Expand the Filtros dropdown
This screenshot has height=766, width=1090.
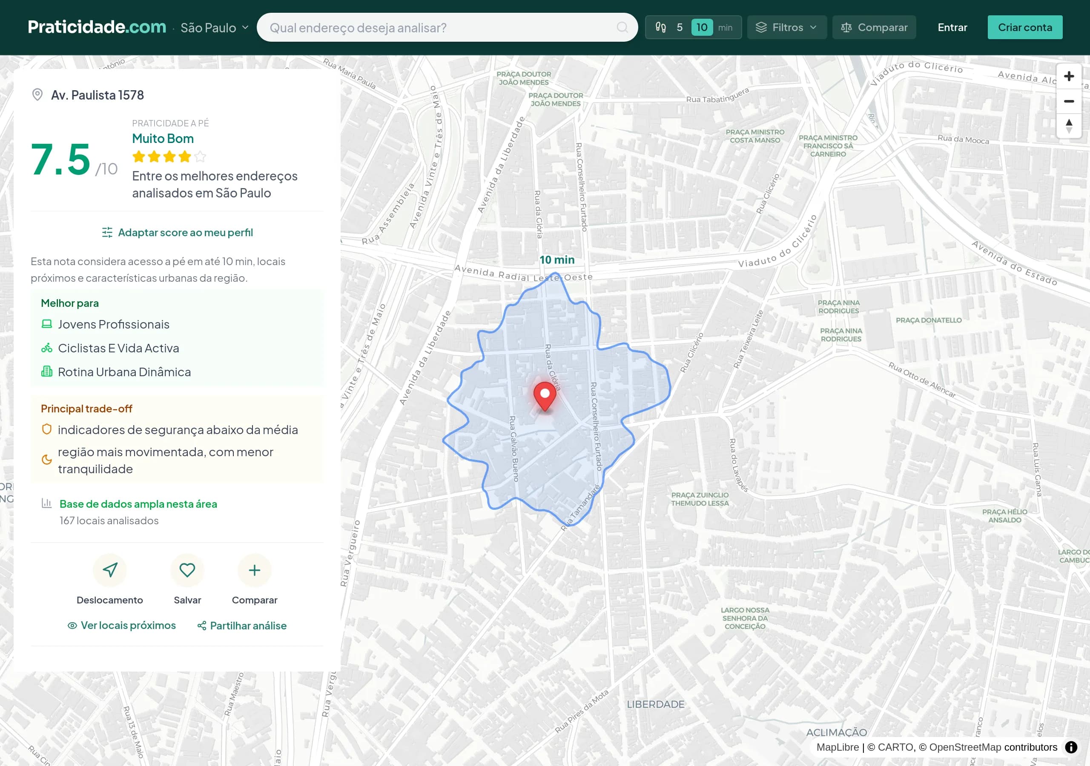coord(787,27)
